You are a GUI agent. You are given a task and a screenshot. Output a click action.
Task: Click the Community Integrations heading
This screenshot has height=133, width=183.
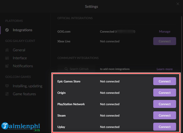pos(78,58)
